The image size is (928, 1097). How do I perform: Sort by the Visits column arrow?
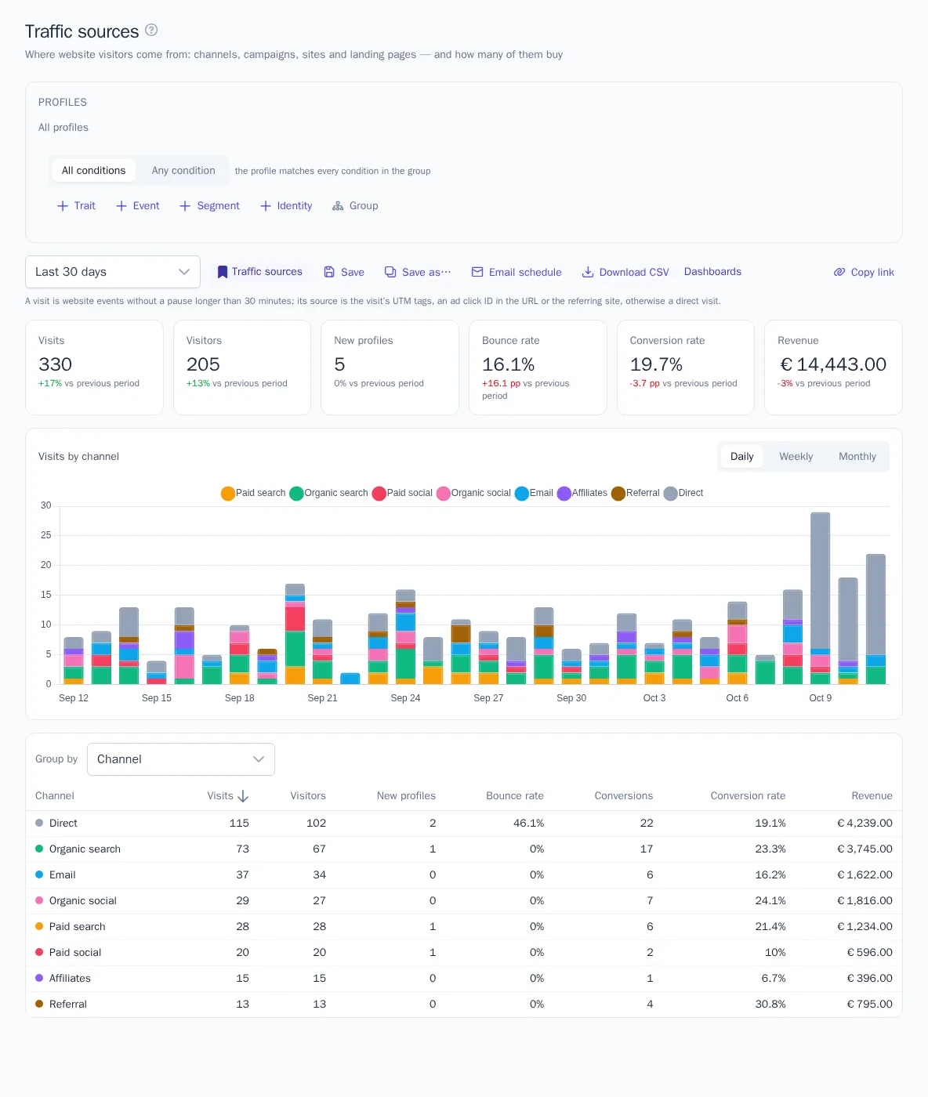point(243,796)
